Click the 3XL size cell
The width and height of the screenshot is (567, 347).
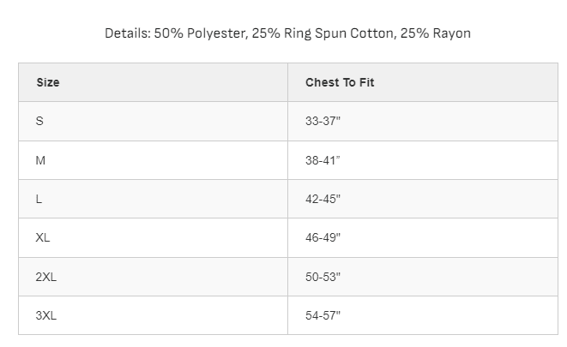[153, 315]
